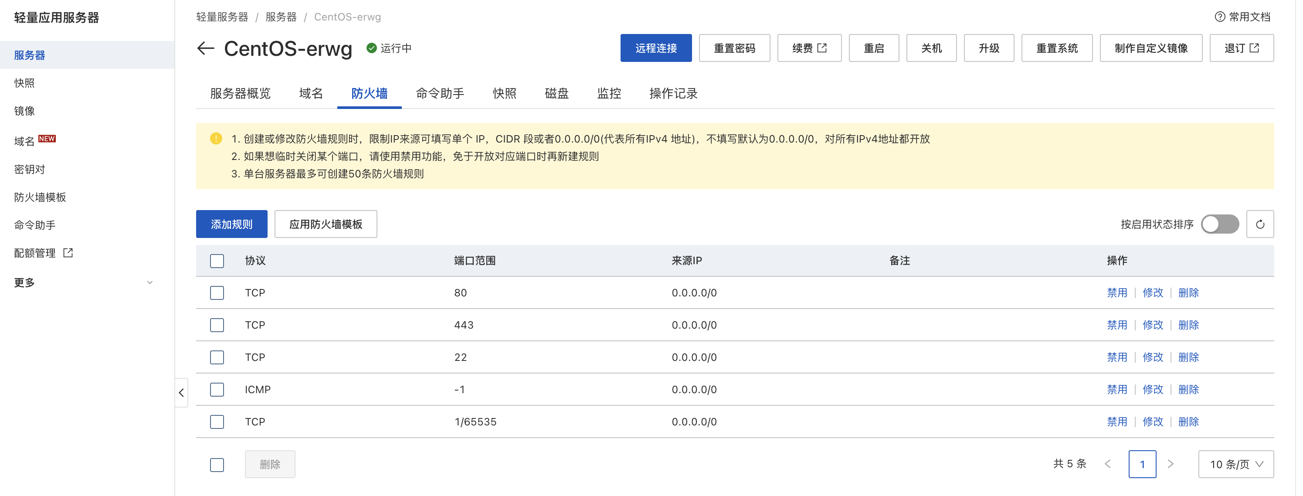Click the 续费 button
Viewport: 1303px width, 496px height.
pyautogui.click(x=809, y=48)
